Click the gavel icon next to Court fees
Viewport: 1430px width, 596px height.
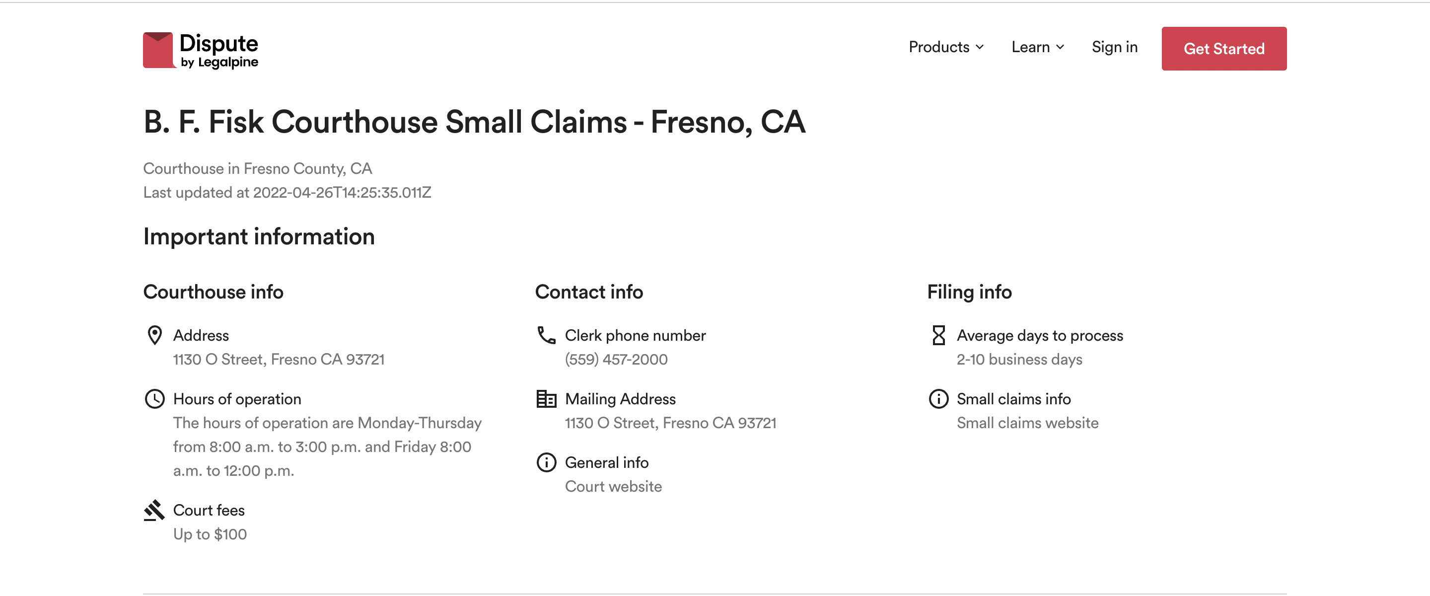click(x=154, y=510)
